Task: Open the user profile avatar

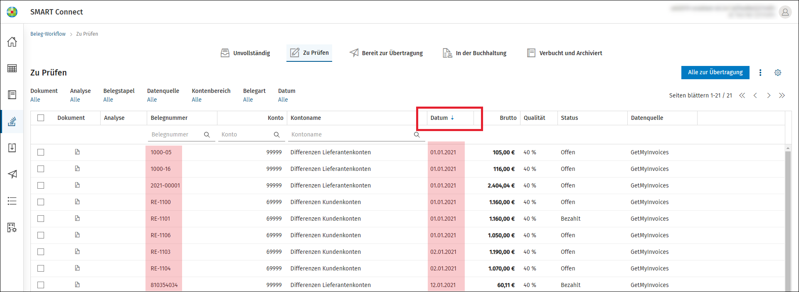Action: point(785,12)
